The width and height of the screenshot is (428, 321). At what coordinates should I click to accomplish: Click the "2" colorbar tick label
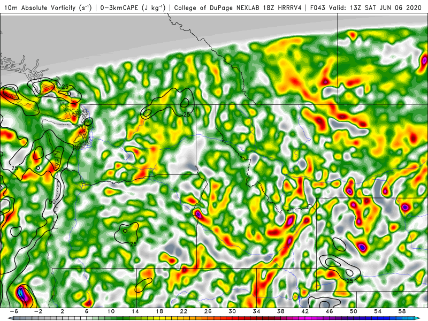pyautogui.click(x=63, y=311)
